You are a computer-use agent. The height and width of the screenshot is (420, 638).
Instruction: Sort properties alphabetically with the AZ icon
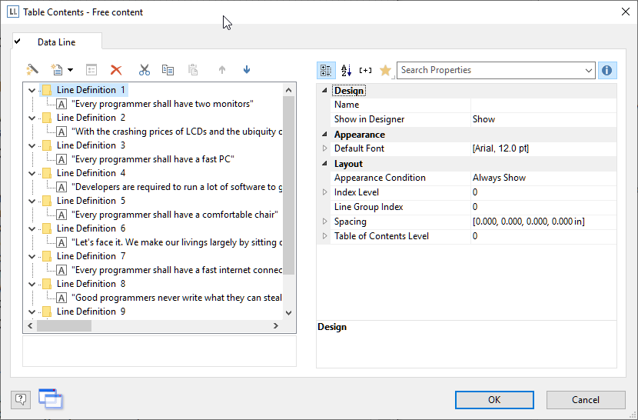[x=346, y=70]
